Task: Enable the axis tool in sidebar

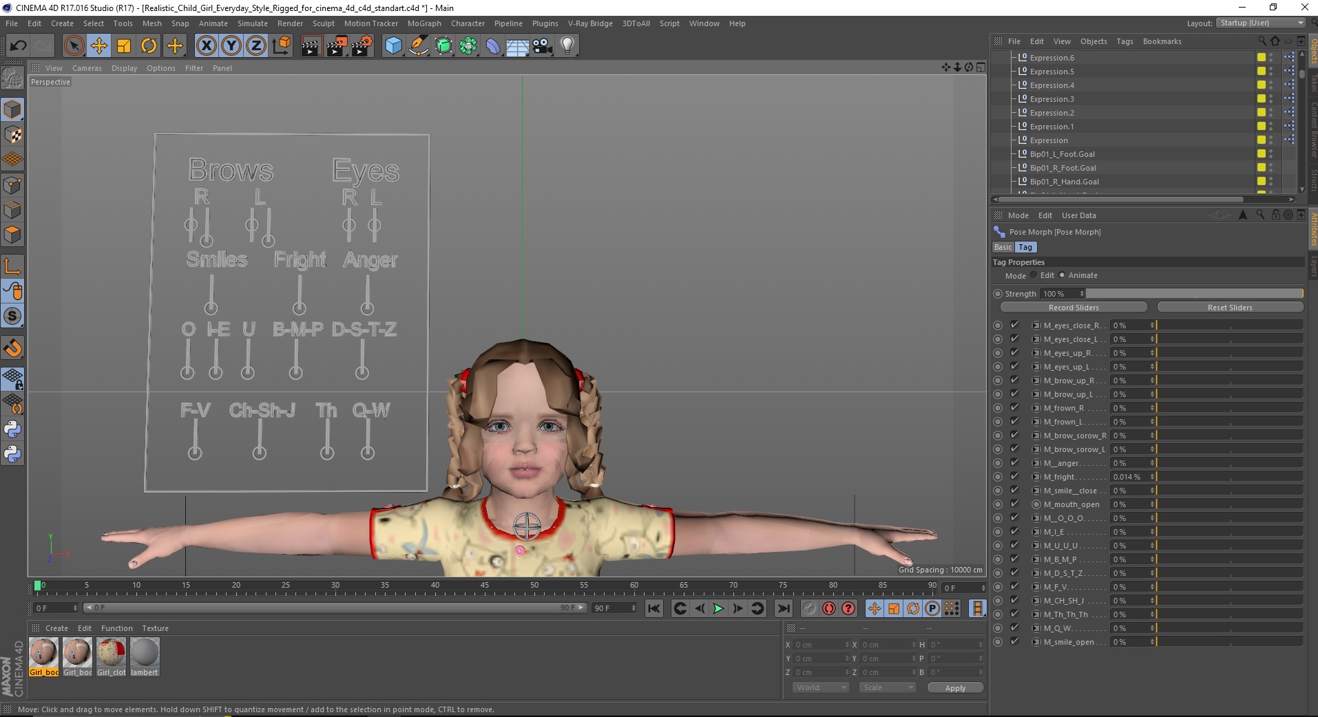Action: point(13,266)
